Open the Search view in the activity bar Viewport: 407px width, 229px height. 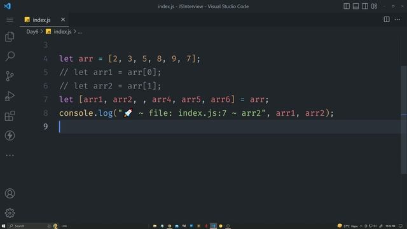[x=10, y=56]
